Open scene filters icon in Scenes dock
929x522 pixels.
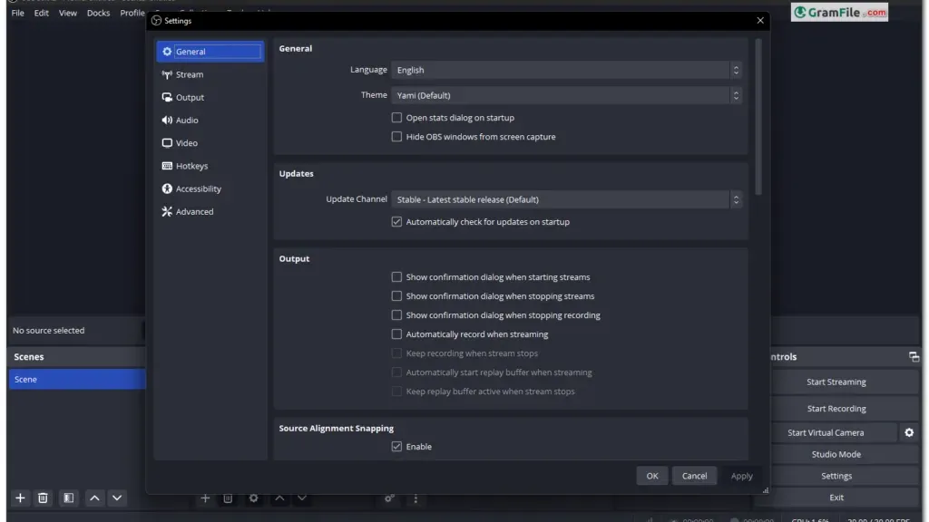click(69, 498)
